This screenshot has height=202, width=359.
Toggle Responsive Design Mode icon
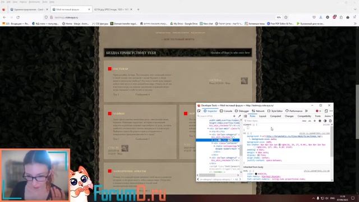[x=326, y=111]
